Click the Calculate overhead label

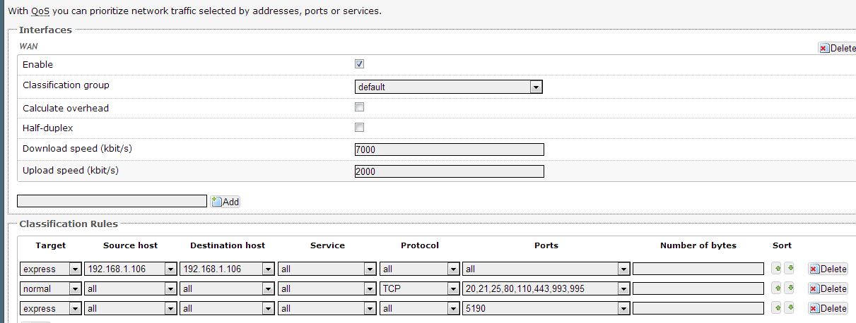(x=66, y=108)
